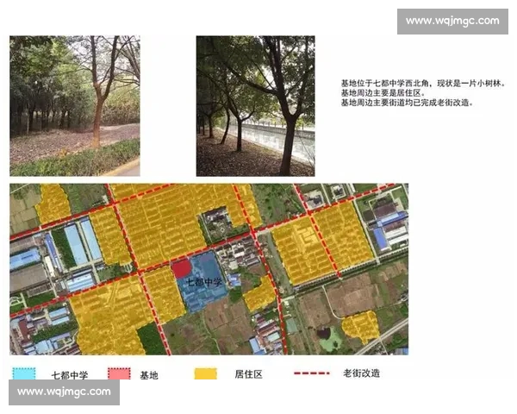
Task: Click the left woodland photo
Action: coord(75,105)
